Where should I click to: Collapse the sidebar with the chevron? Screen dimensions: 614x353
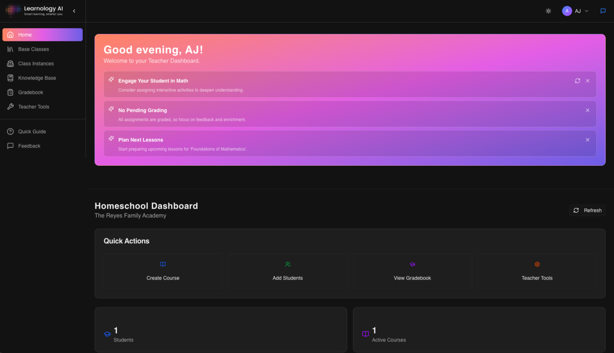point(74,11)
